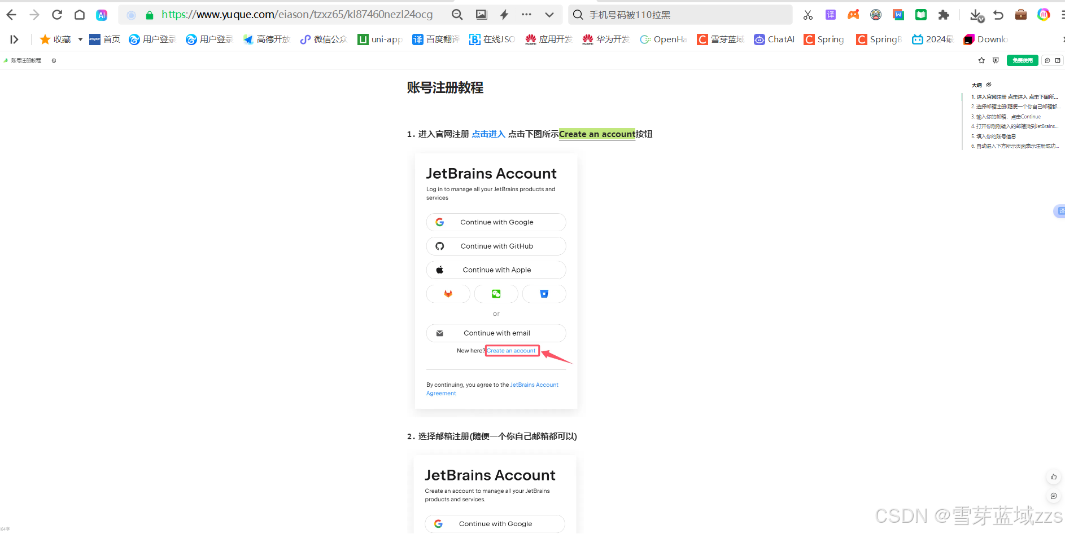This screenshot has width=1065, height=534.
Task: Like the article with the thumbs-up button
Action: click(x=1054, y=476)
